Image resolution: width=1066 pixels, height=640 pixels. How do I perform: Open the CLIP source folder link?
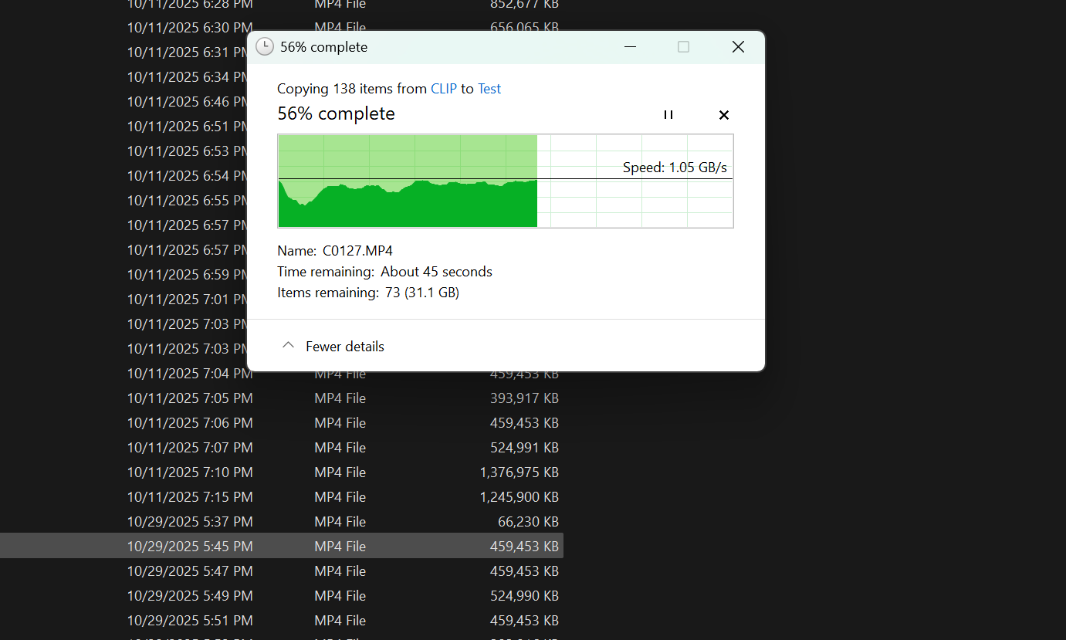point(444,89)
